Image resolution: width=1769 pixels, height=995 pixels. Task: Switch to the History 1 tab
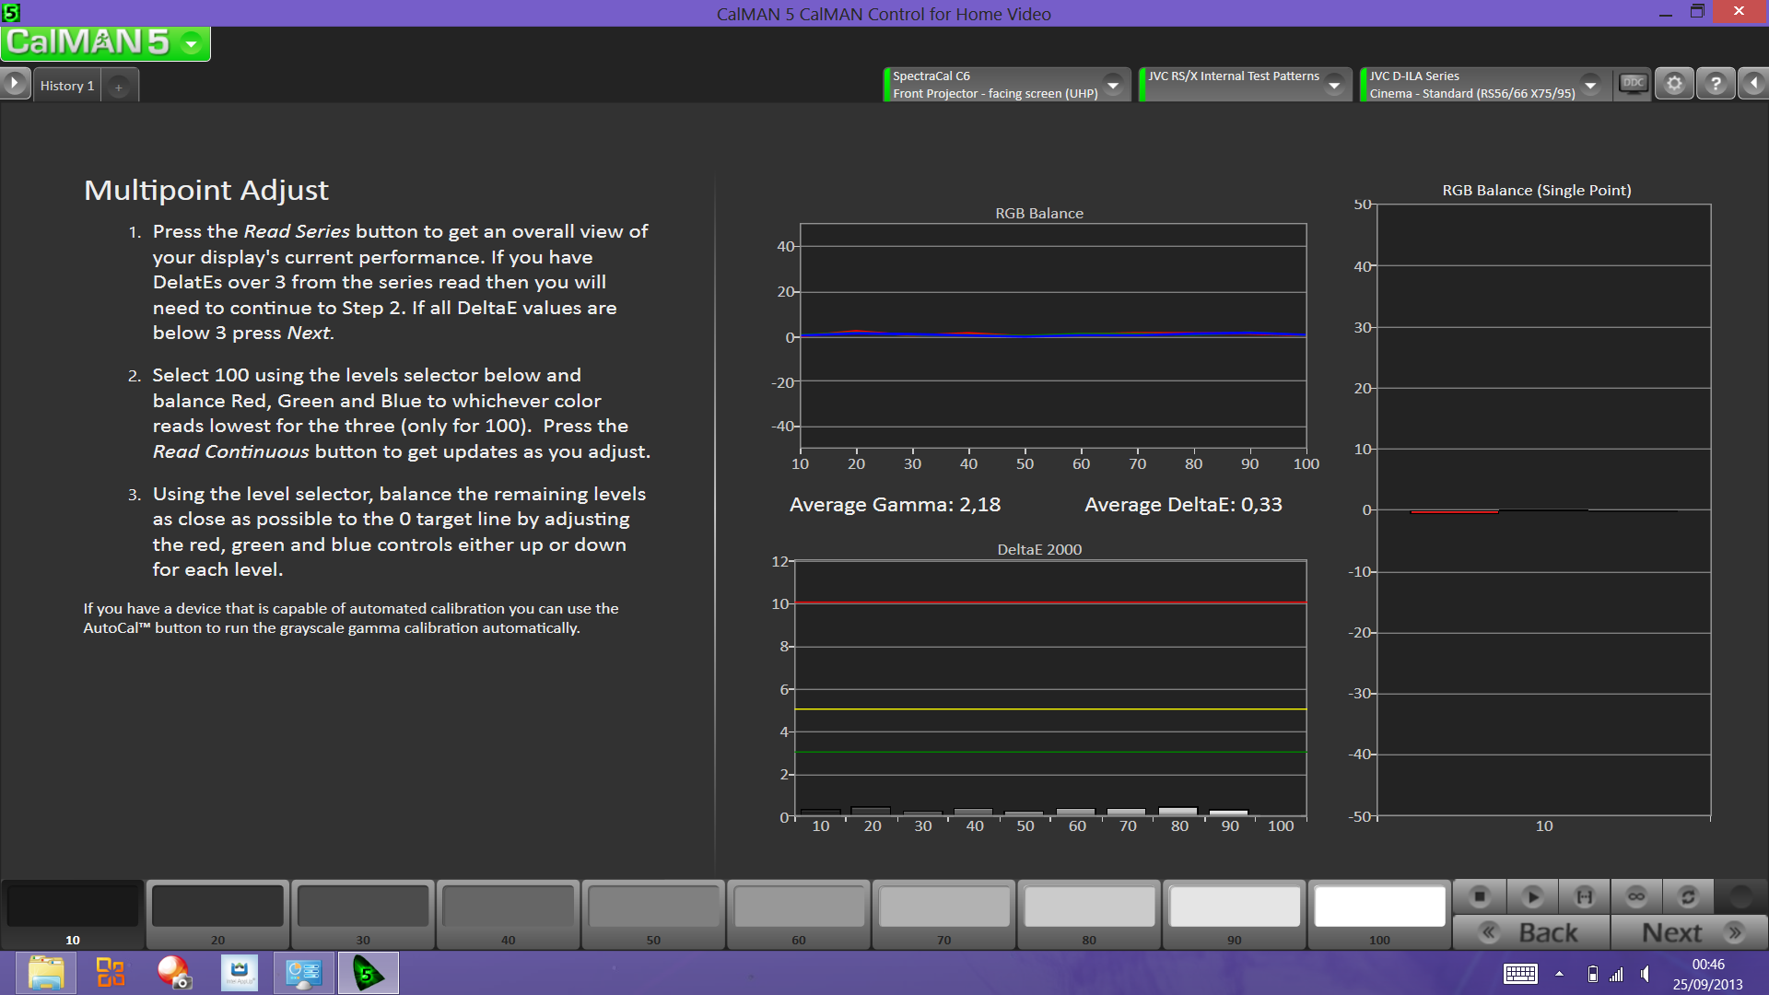pos(67,86)
